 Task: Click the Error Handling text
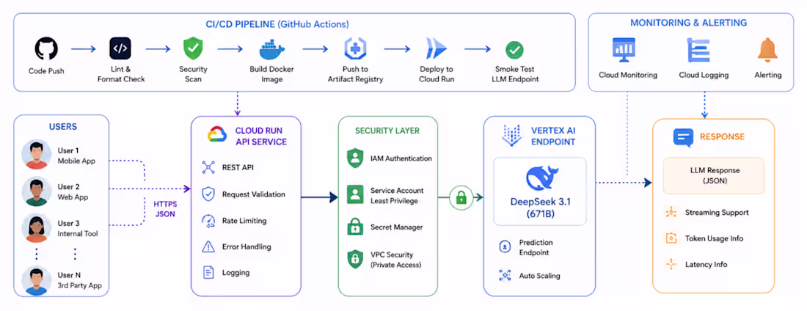pyautogui.click(x=247, y=246)
